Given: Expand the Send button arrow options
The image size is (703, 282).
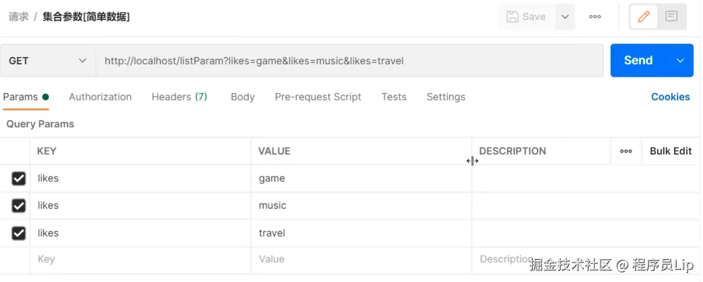Looking at the screenshot, I should (680, 61).
